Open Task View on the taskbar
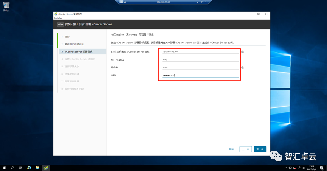327x171 pixels. pyautogui.click(x=20, y=168)
